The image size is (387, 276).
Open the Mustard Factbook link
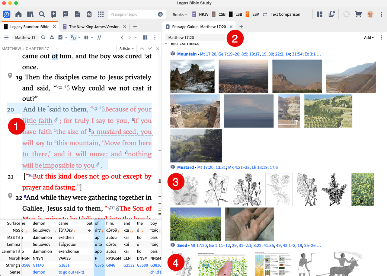coord(185,167)
